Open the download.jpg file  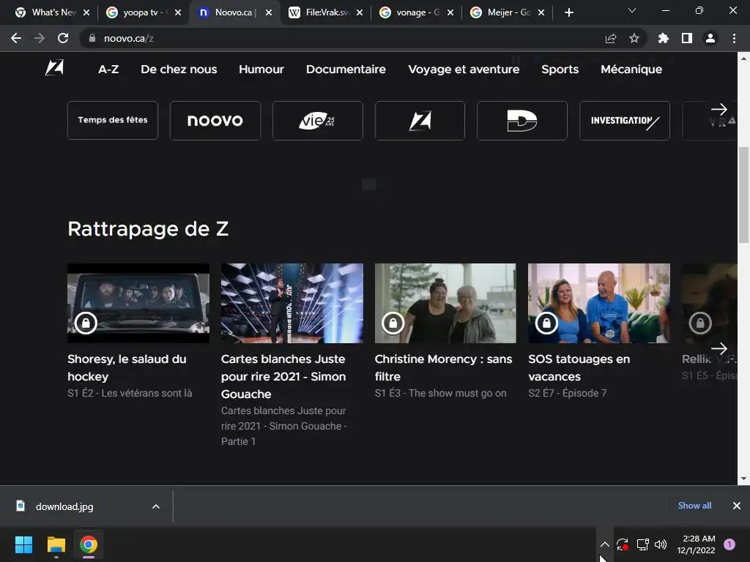point(64,506)
